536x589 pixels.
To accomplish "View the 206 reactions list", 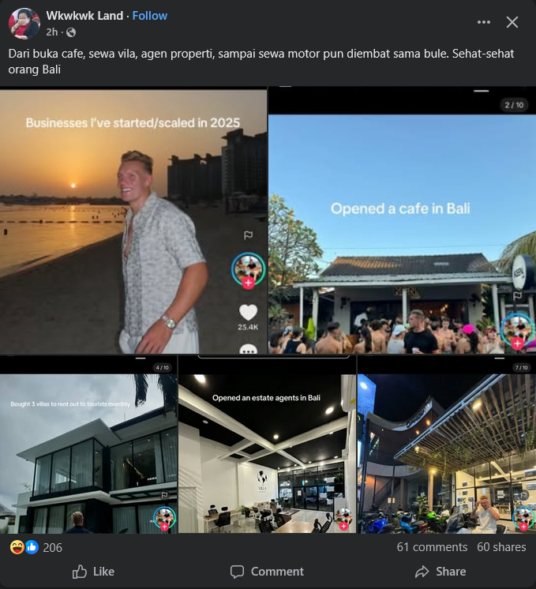I will pos(52,548).
